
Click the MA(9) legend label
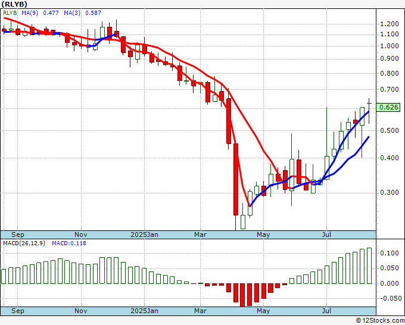(30, 13)
